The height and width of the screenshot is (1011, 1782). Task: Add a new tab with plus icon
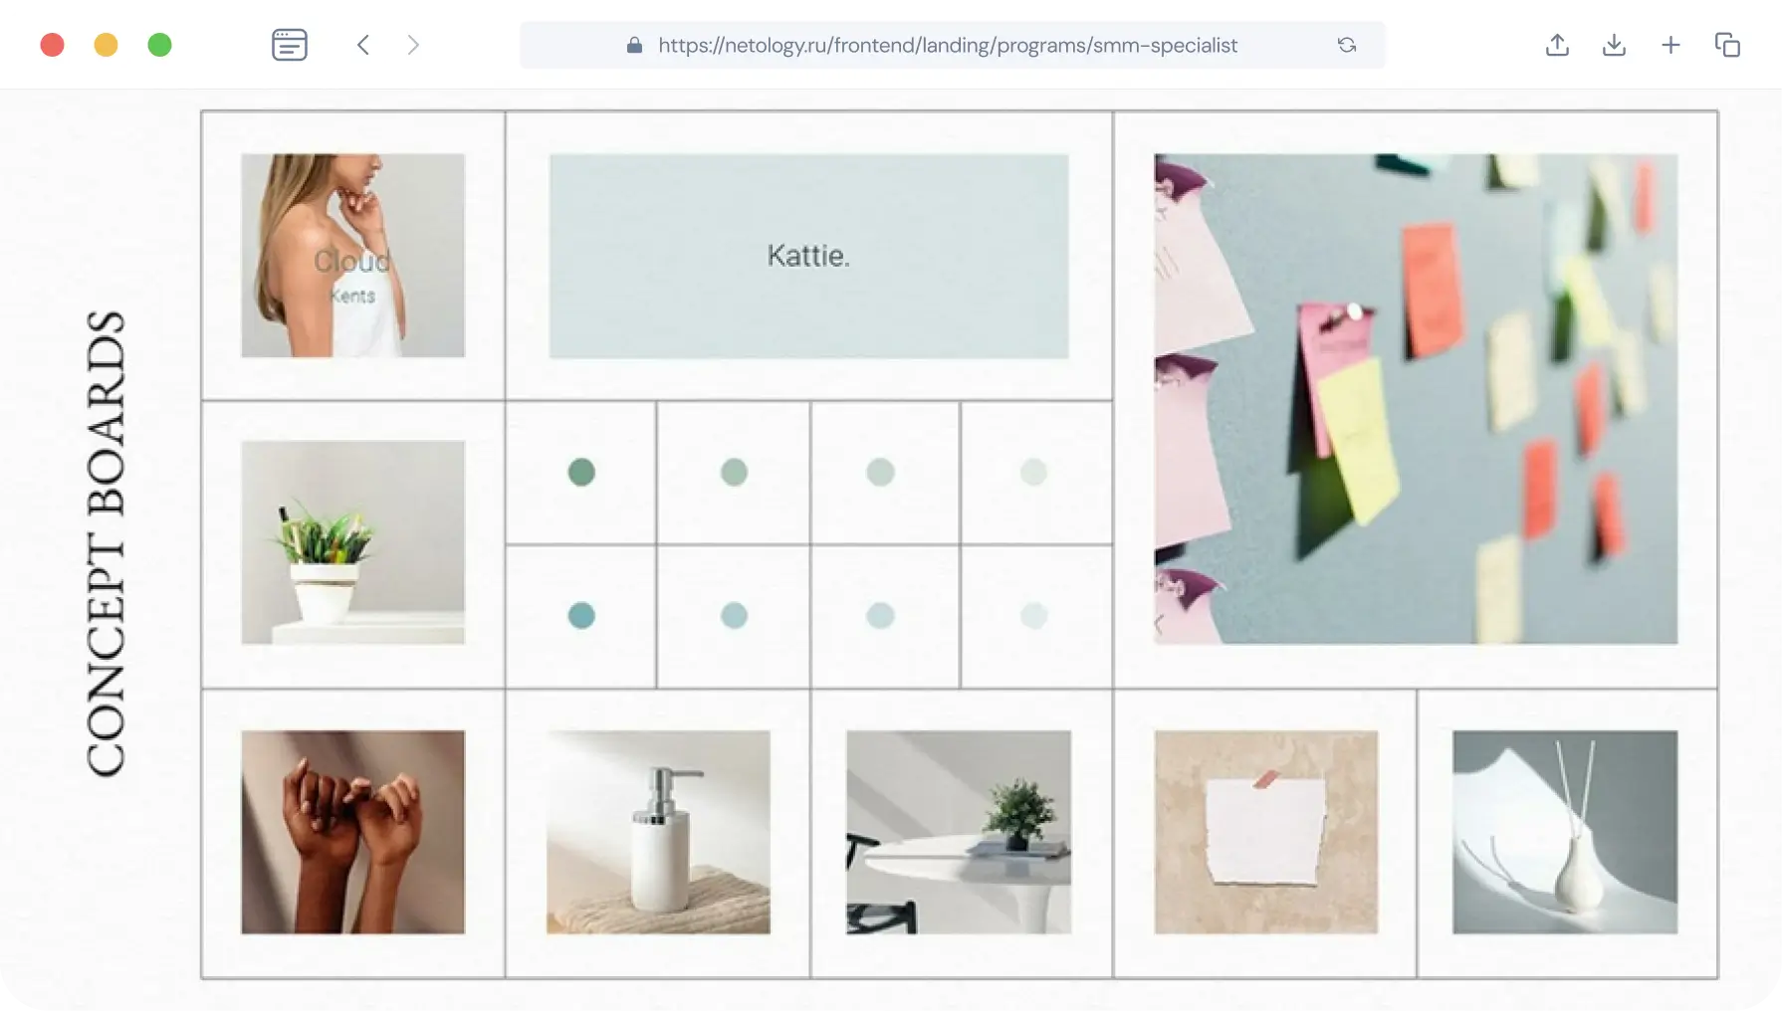[1671, 45]
